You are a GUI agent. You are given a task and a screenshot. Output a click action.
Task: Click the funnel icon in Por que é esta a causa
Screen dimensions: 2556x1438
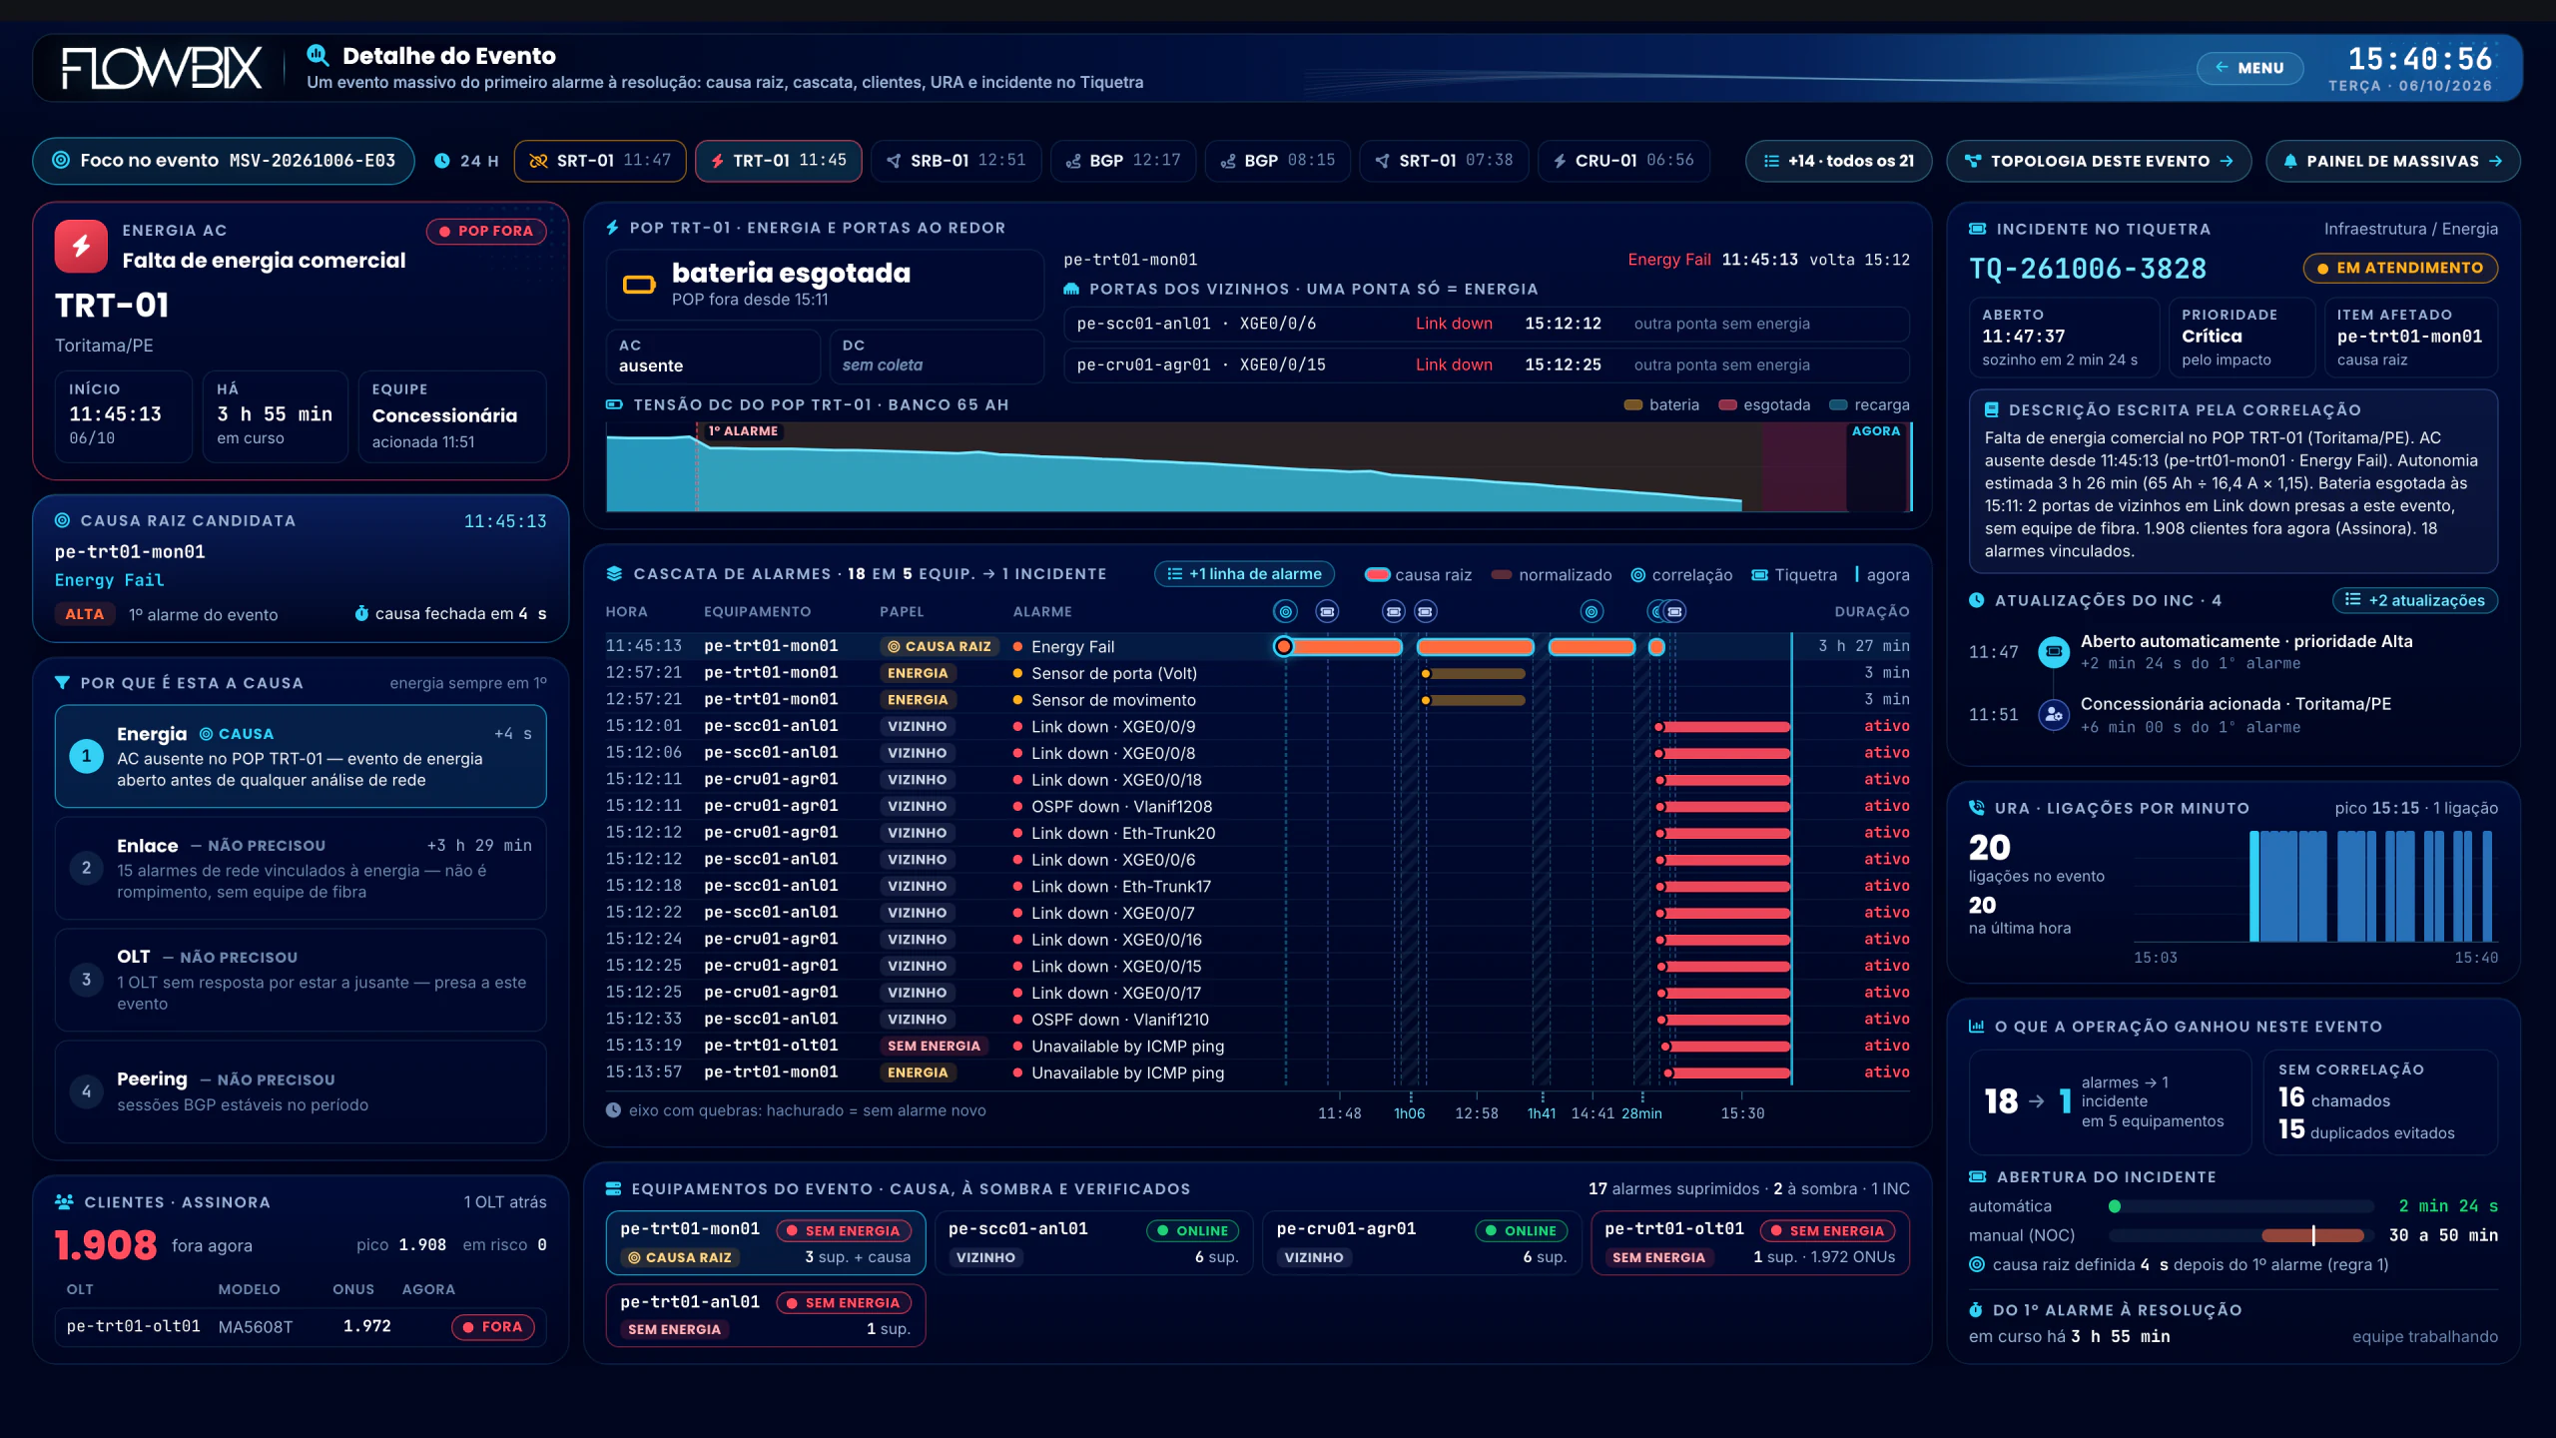coord(62,683)
